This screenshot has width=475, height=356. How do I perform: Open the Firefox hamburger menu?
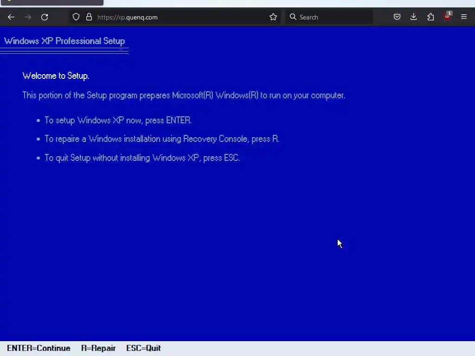464,17
